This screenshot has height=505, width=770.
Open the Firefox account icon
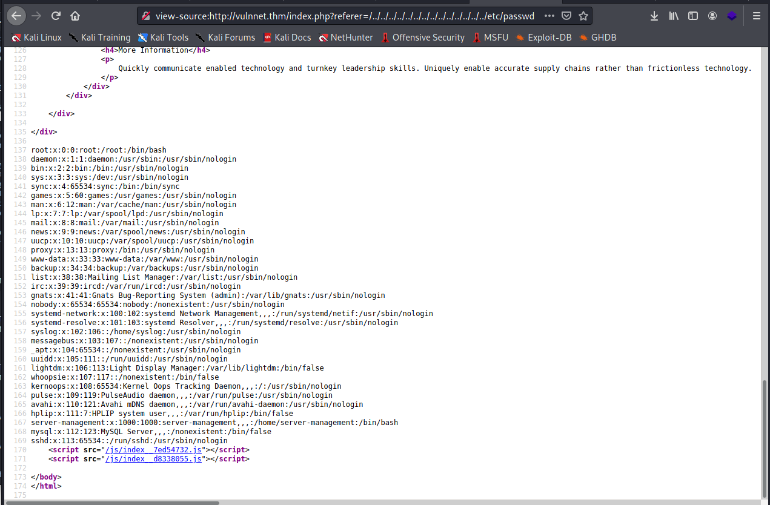point(712,16)
